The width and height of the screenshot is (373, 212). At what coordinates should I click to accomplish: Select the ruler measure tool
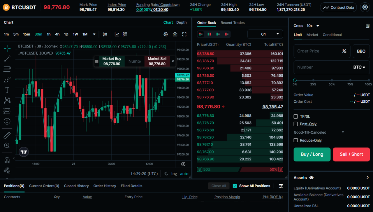coord(7,135)
